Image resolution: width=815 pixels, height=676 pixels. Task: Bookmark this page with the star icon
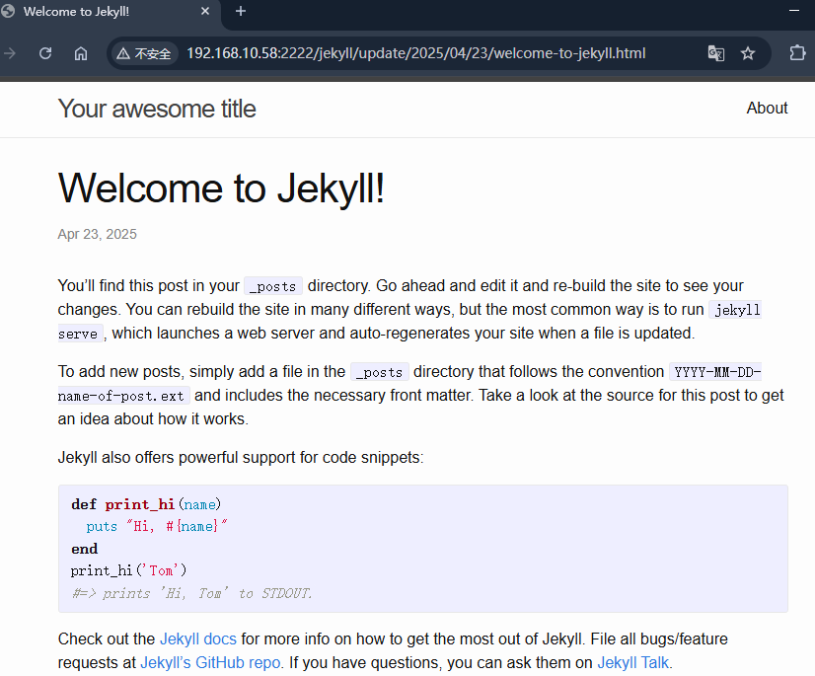point(748,53)
